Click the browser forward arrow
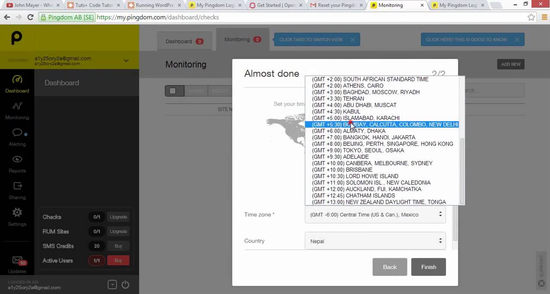 pos(18,17)
